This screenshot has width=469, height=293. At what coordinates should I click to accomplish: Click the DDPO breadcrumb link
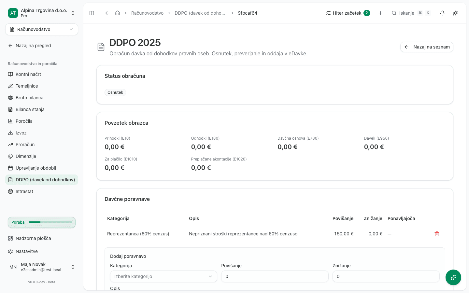pyautogui.click(x=200, y=13)
